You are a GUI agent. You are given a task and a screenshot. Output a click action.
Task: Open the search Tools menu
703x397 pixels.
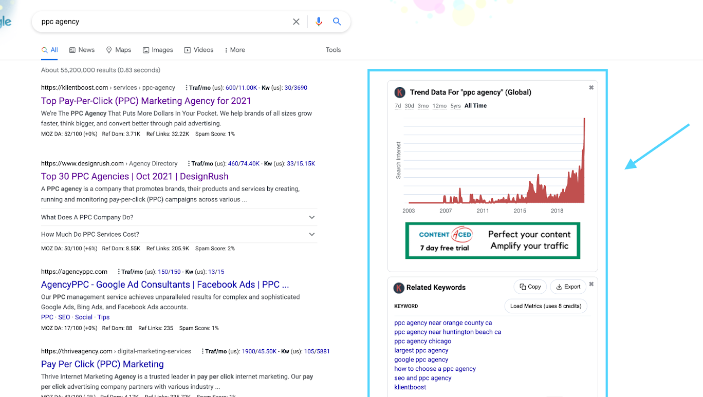[x=333, y=50]
